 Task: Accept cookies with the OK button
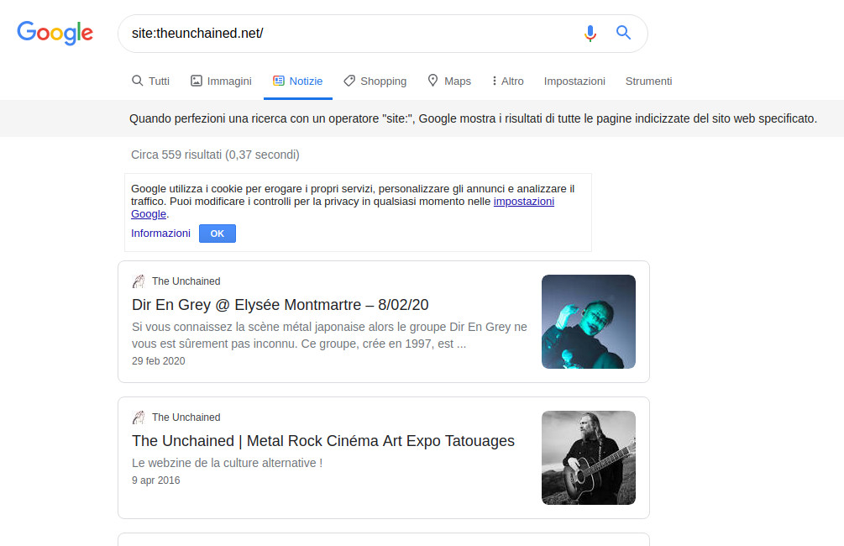(217, 233)
